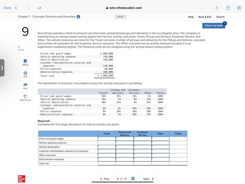Click the info icon beside chapter title
Image resolution: width=245 pixels, height=184 pixels.
[78, 17]
